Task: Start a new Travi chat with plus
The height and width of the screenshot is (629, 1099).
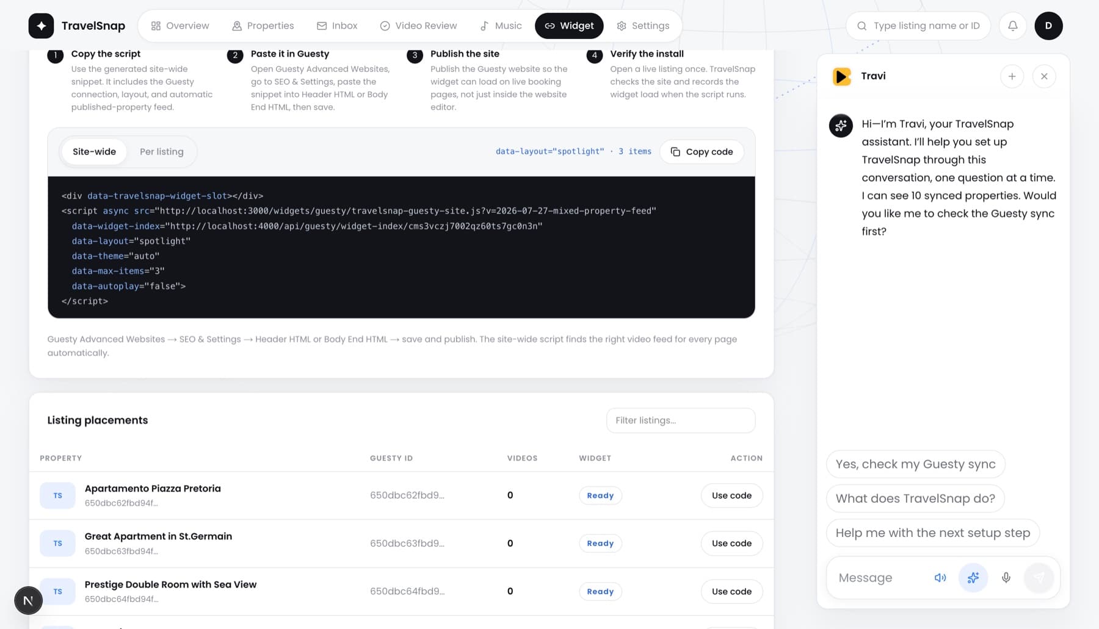Action: (x=1012, y=76)
